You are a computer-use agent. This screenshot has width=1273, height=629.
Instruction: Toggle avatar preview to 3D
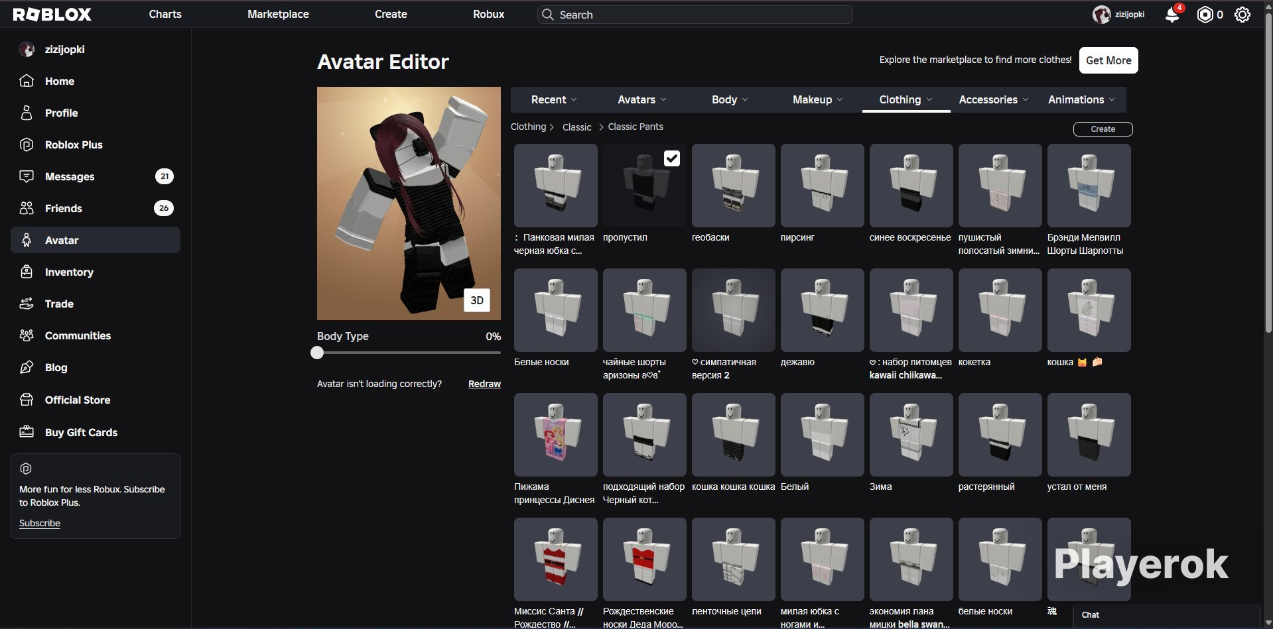[x=477, y=300]
